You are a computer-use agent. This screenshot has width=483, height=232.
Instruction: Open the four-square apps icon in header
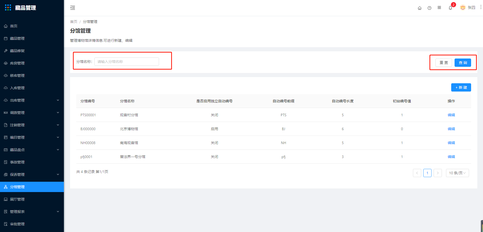tap(439, 8)
